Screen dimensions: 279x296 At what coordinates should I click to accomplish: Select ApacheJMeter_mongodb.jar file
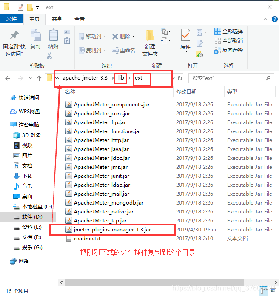coord(109,203)
